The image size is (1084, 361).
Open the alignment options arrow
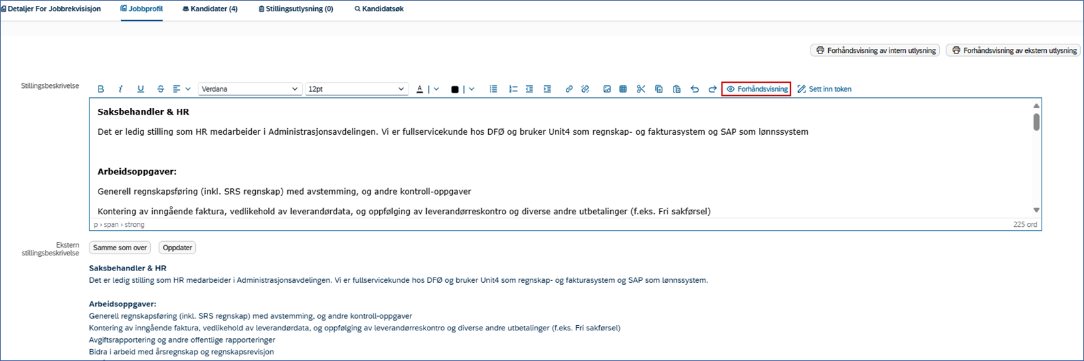[188, 89]
